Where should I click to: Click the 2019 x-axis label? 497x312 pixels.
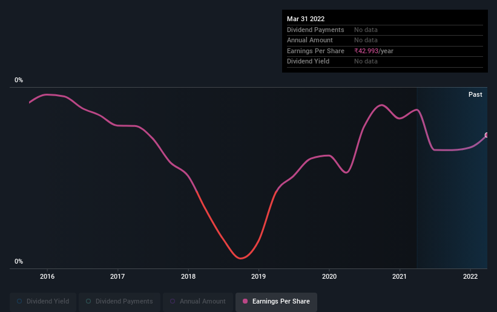[x=258, y=276]
